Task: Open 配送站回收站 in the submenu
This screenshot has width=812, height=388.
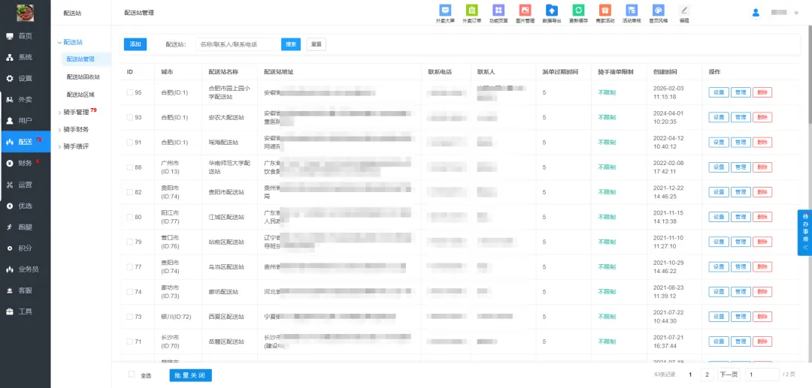Action: tap(83, 77)
